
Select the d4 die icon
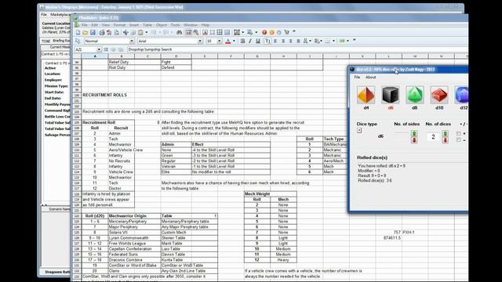pyautogui.click(x=366, y=95)
